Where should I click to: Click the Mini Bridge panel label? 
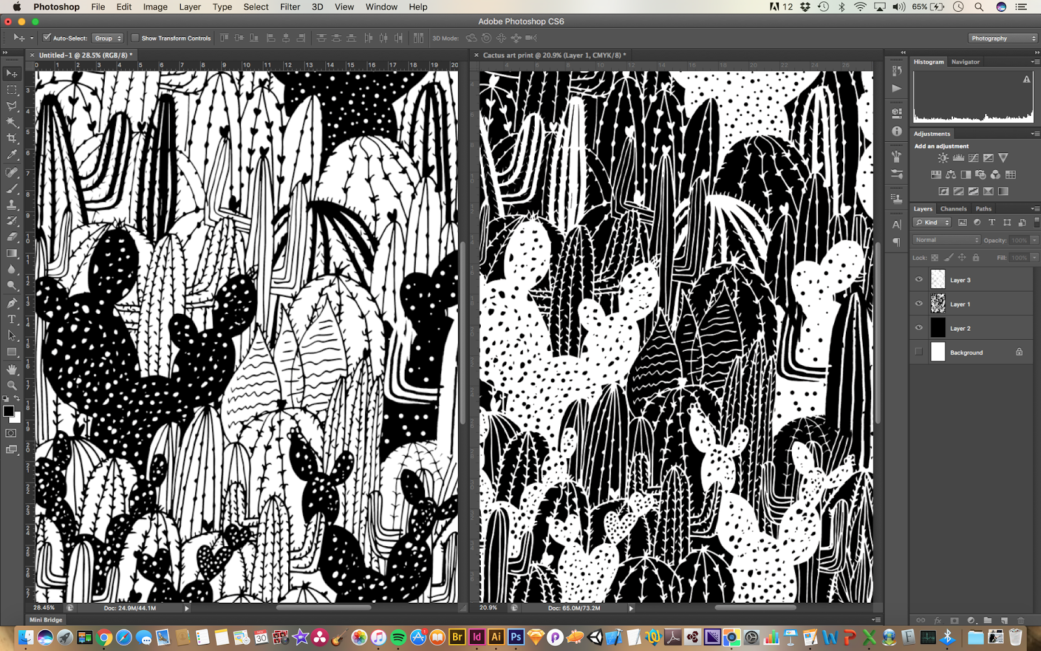(x=46, y=620)
